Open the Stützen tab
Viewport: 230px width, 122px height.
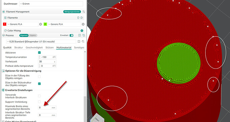coord(50,48)
